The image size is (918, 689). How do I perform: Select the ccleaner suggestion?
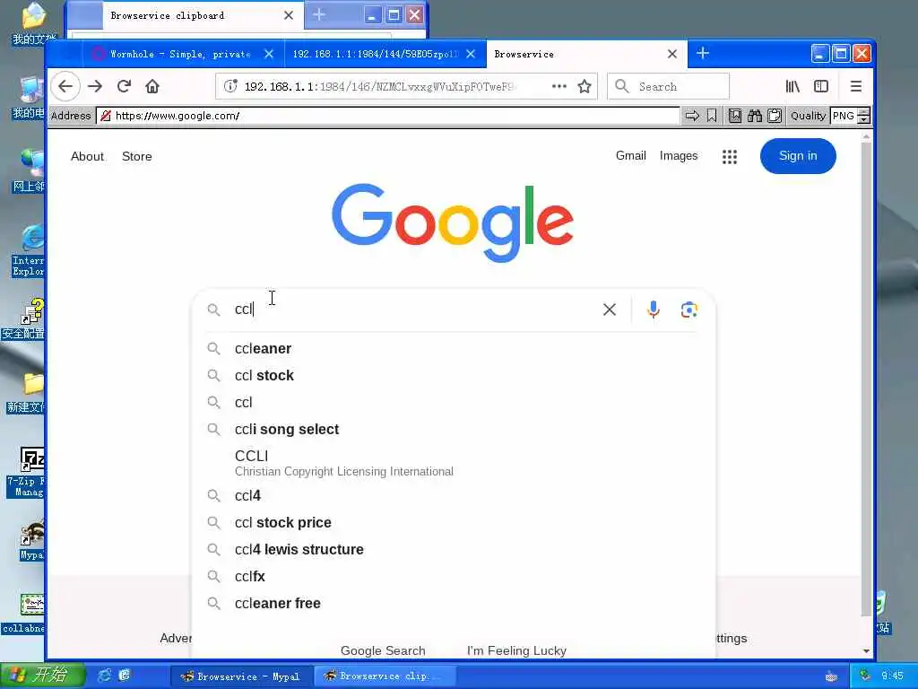coord(454,349)
